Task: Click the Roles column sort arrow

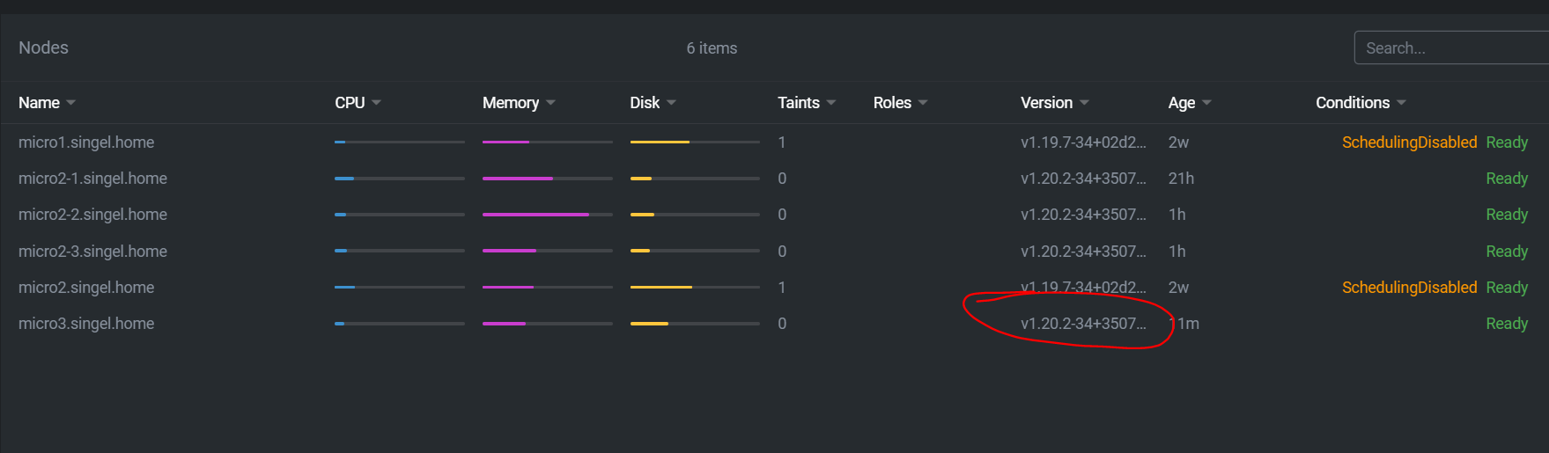Action: (x=923, y=103)
